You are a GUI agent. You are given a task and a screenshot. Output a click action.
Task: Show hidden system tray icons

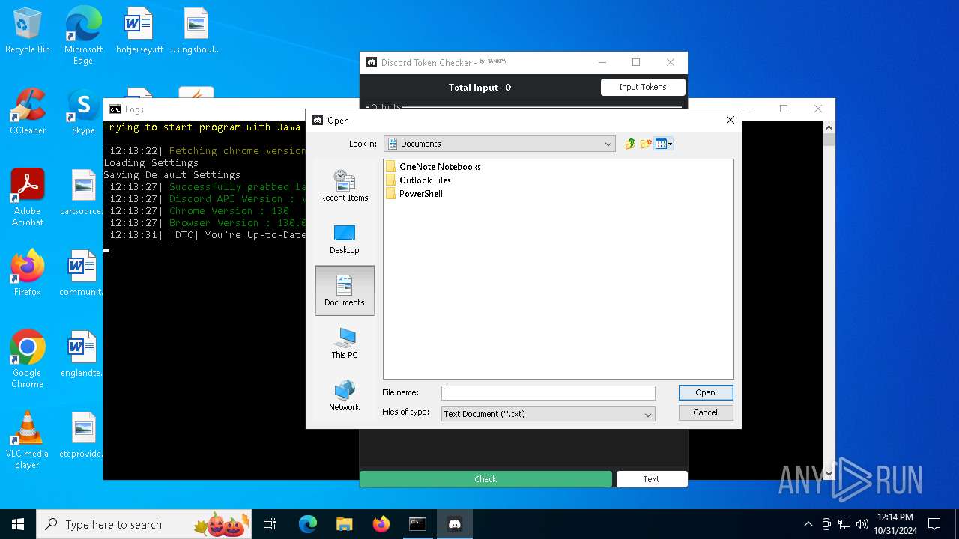(808, 524)
